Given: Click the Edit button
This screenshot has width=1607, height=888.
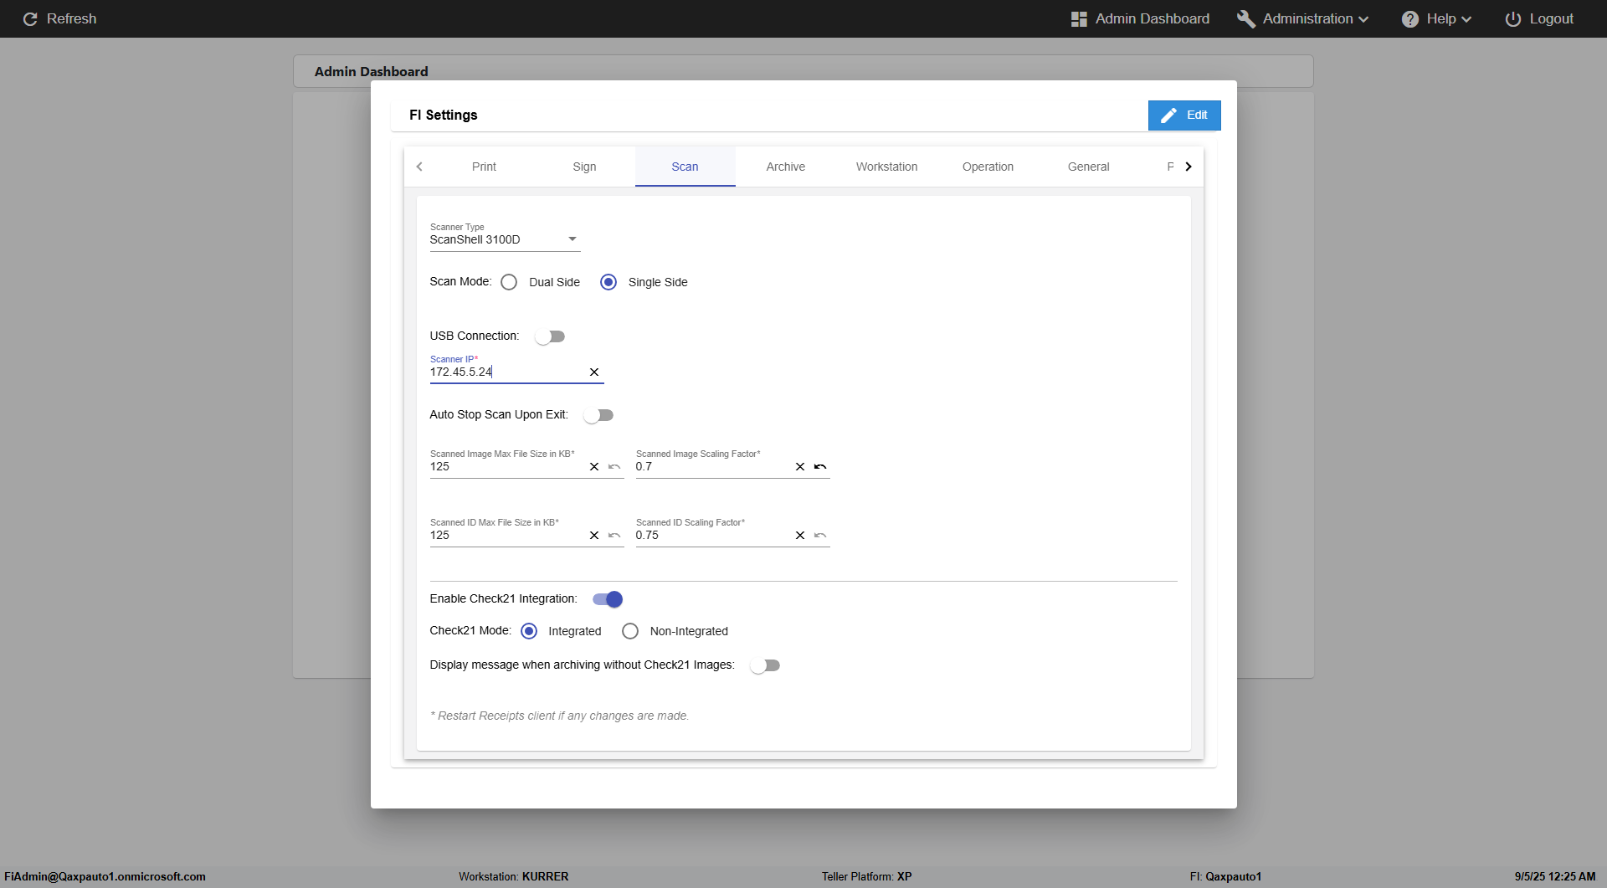Looking at the screenshot, I should [1184, 115].
